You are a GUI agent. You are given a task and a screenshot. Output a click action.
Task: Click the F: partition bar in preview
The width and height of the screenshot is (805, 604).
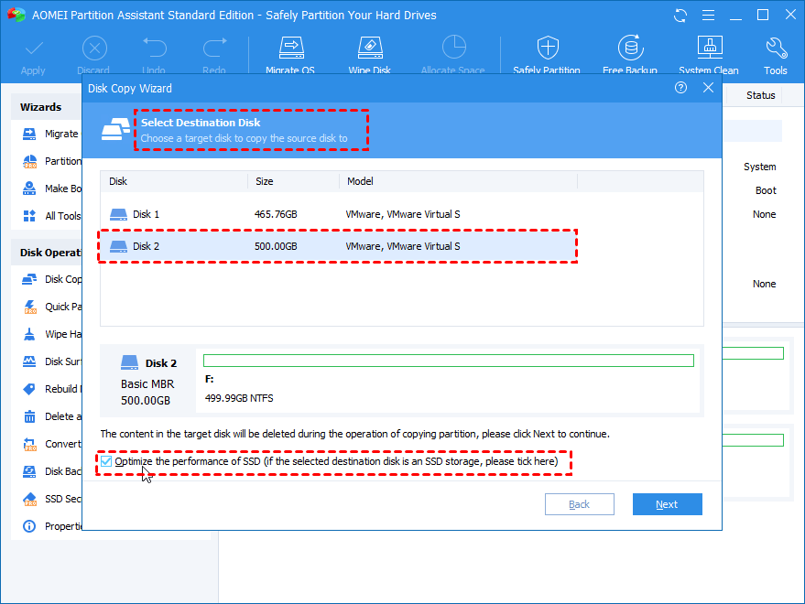click(448, 361)
